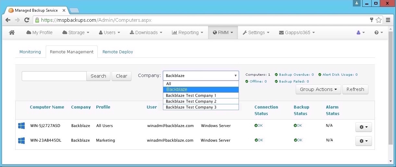Viewport: 396px width, 167px height.
Task: Expand the Storage dropdown menu
Action: point(76,32)
